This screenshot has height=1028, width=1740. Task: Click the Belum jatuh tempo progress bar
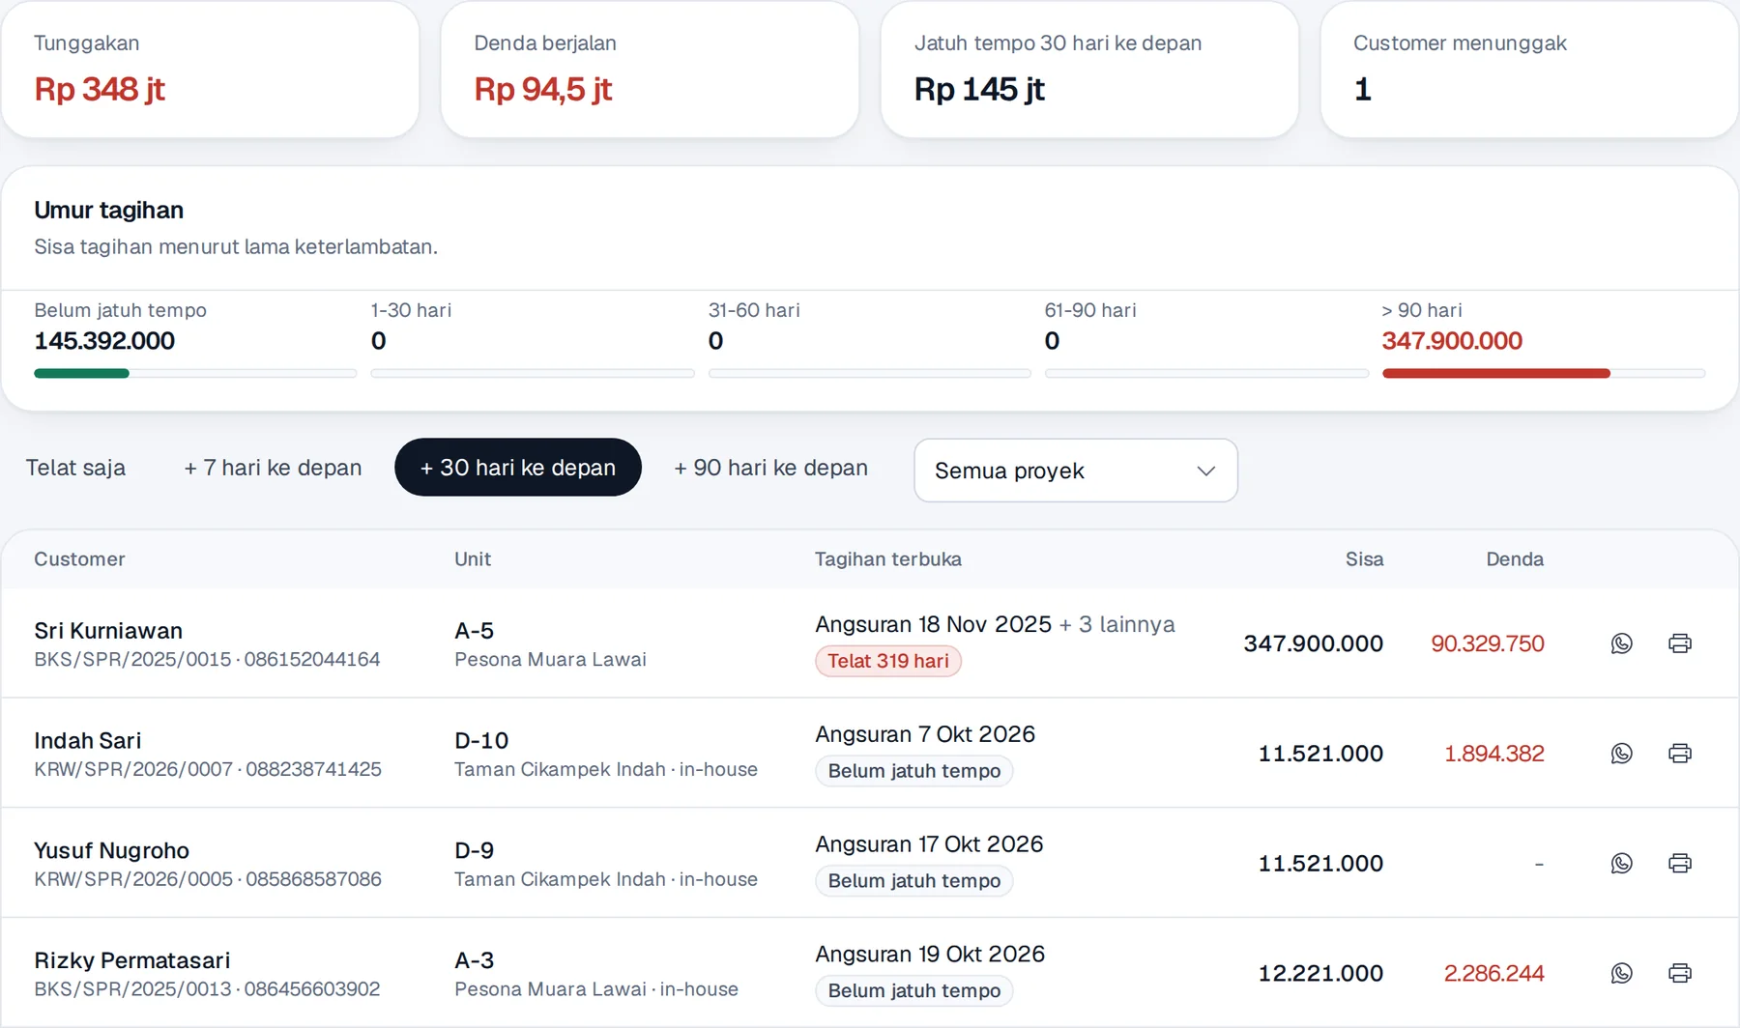point(195,373)
